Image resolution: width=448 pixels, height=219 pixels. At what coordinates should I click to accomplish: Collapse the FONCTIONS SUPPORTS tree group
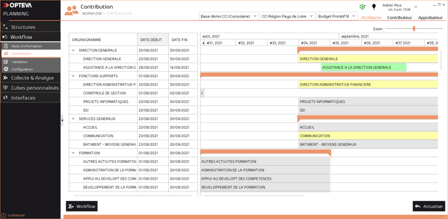(73, 76)
